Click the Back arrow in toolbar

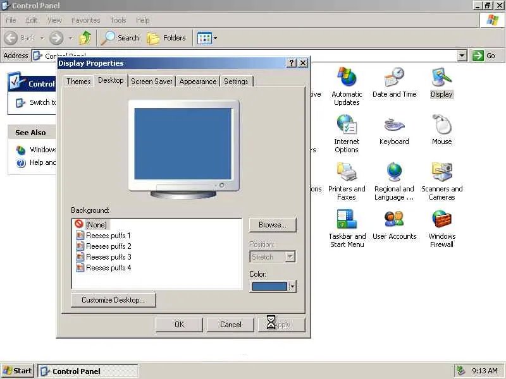pyautogui.click(x=11, y=38)
